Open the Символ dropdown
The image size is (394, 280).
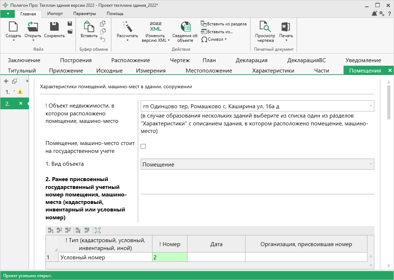point(214,39)
